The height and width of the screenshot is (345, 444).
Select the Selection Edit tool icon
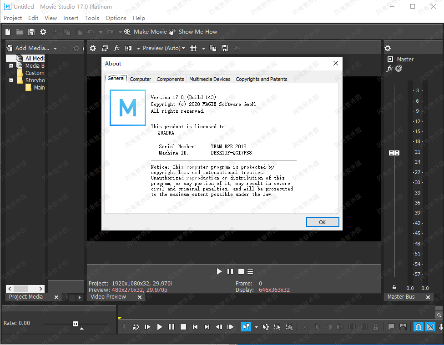coord(277,327)
